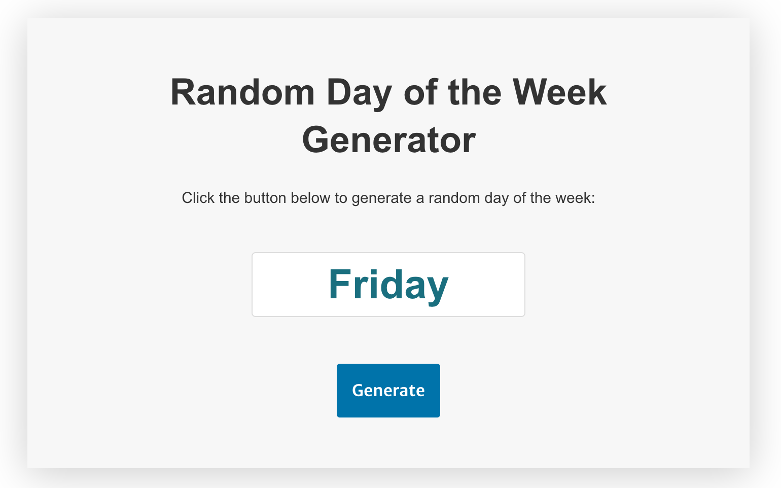This screenshot has height=488, width=781.
Task: Click below the Generate button
Action: [388, 441]
